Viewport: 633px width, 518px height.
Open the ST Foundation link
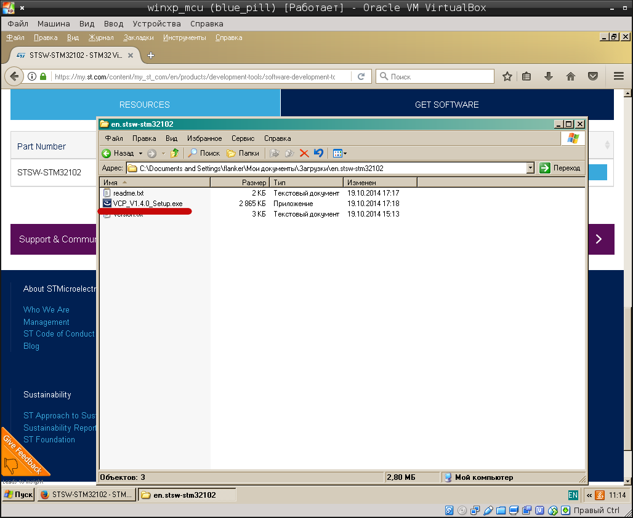click(x=49, y=440)
